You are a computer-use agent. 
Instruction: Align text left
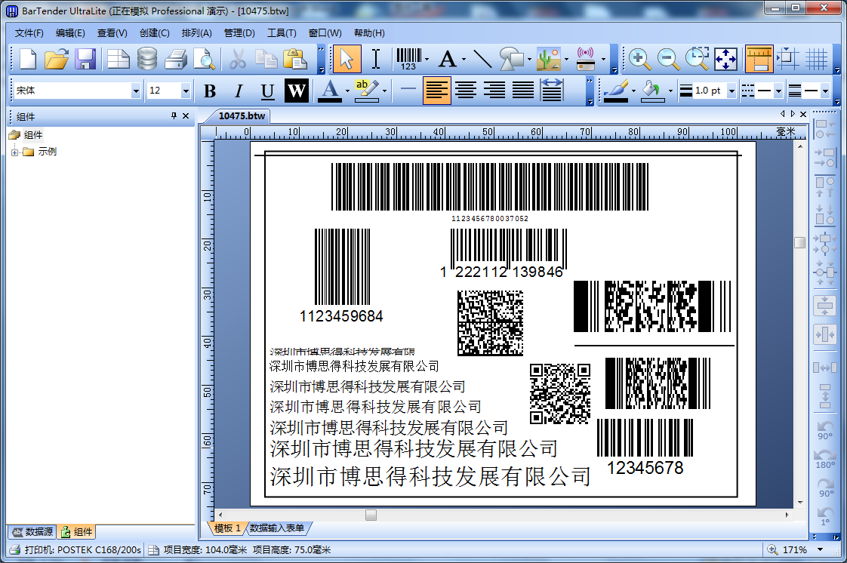(x=436, y=91)
